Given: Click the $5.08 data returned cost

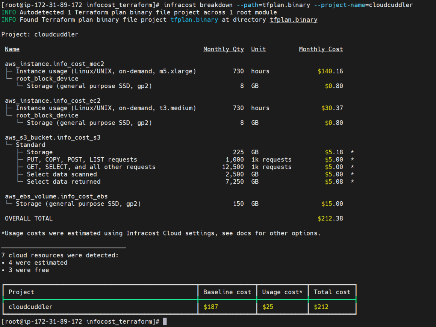Looking at the screenshot, I should pos(334,182).
